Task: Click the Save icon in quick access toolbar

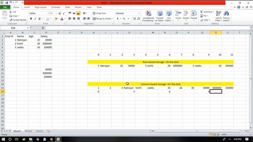Action: pos(7,2)
